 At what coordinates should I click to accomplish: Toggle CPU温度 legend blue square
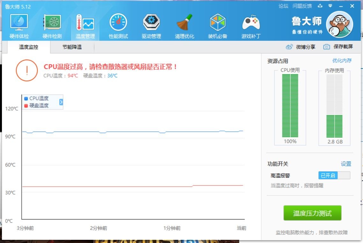click(x=26, y=98)
